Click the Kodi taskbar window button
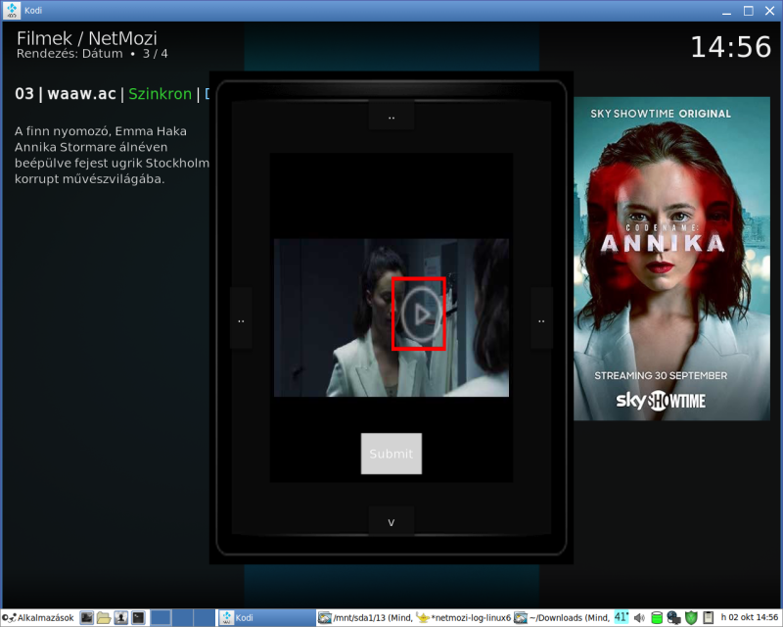The height and width of the screenshot is (627, 783). click(x=266, y=617)
